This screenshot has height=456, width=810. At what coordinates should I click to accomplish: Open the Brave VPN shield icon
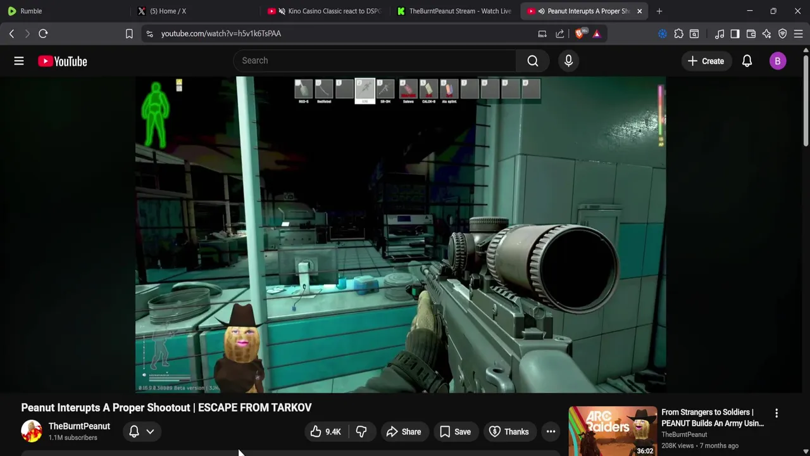(783, 34)
